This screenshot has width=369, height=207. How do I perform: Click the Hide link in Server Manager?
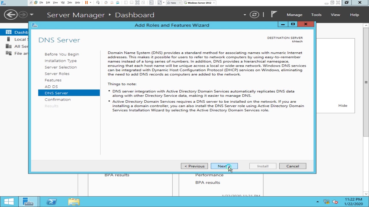(343, 106)
